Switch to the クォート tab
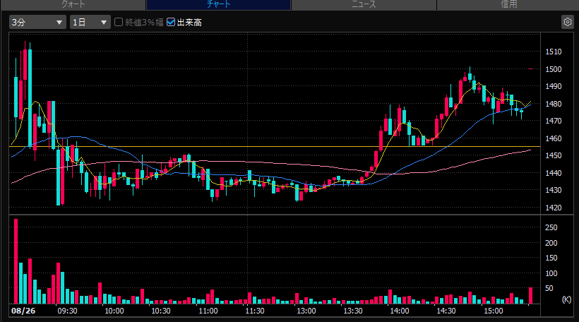This screenshot has width=579, height=322. click(x=73, y=4)
